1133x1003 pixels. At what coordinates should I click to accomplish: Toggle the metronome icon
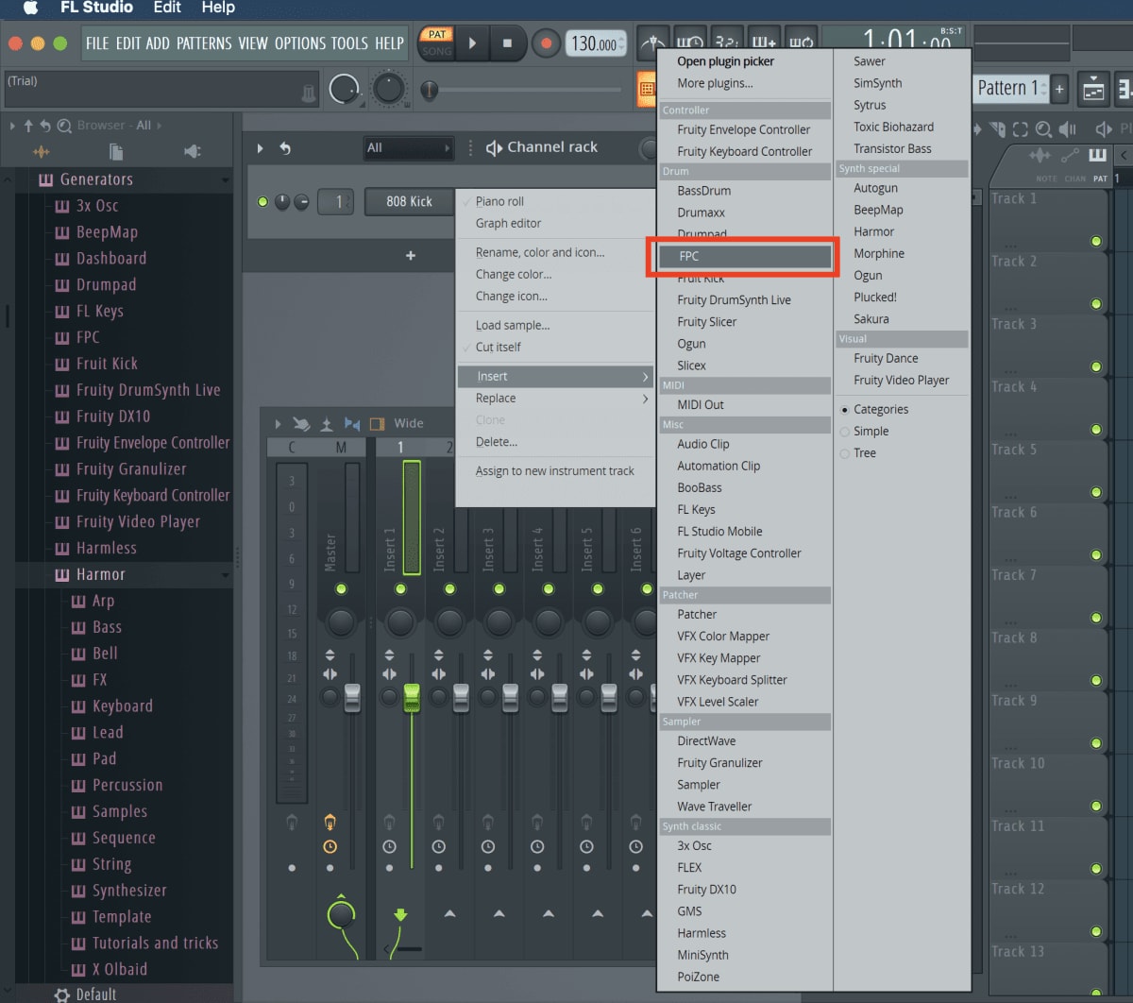[653, 43]
